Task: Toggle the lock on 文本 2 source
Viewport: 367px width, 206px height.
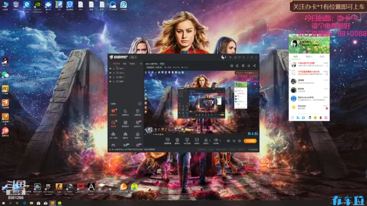Action: pyautogui.click(x=114, y=73)
